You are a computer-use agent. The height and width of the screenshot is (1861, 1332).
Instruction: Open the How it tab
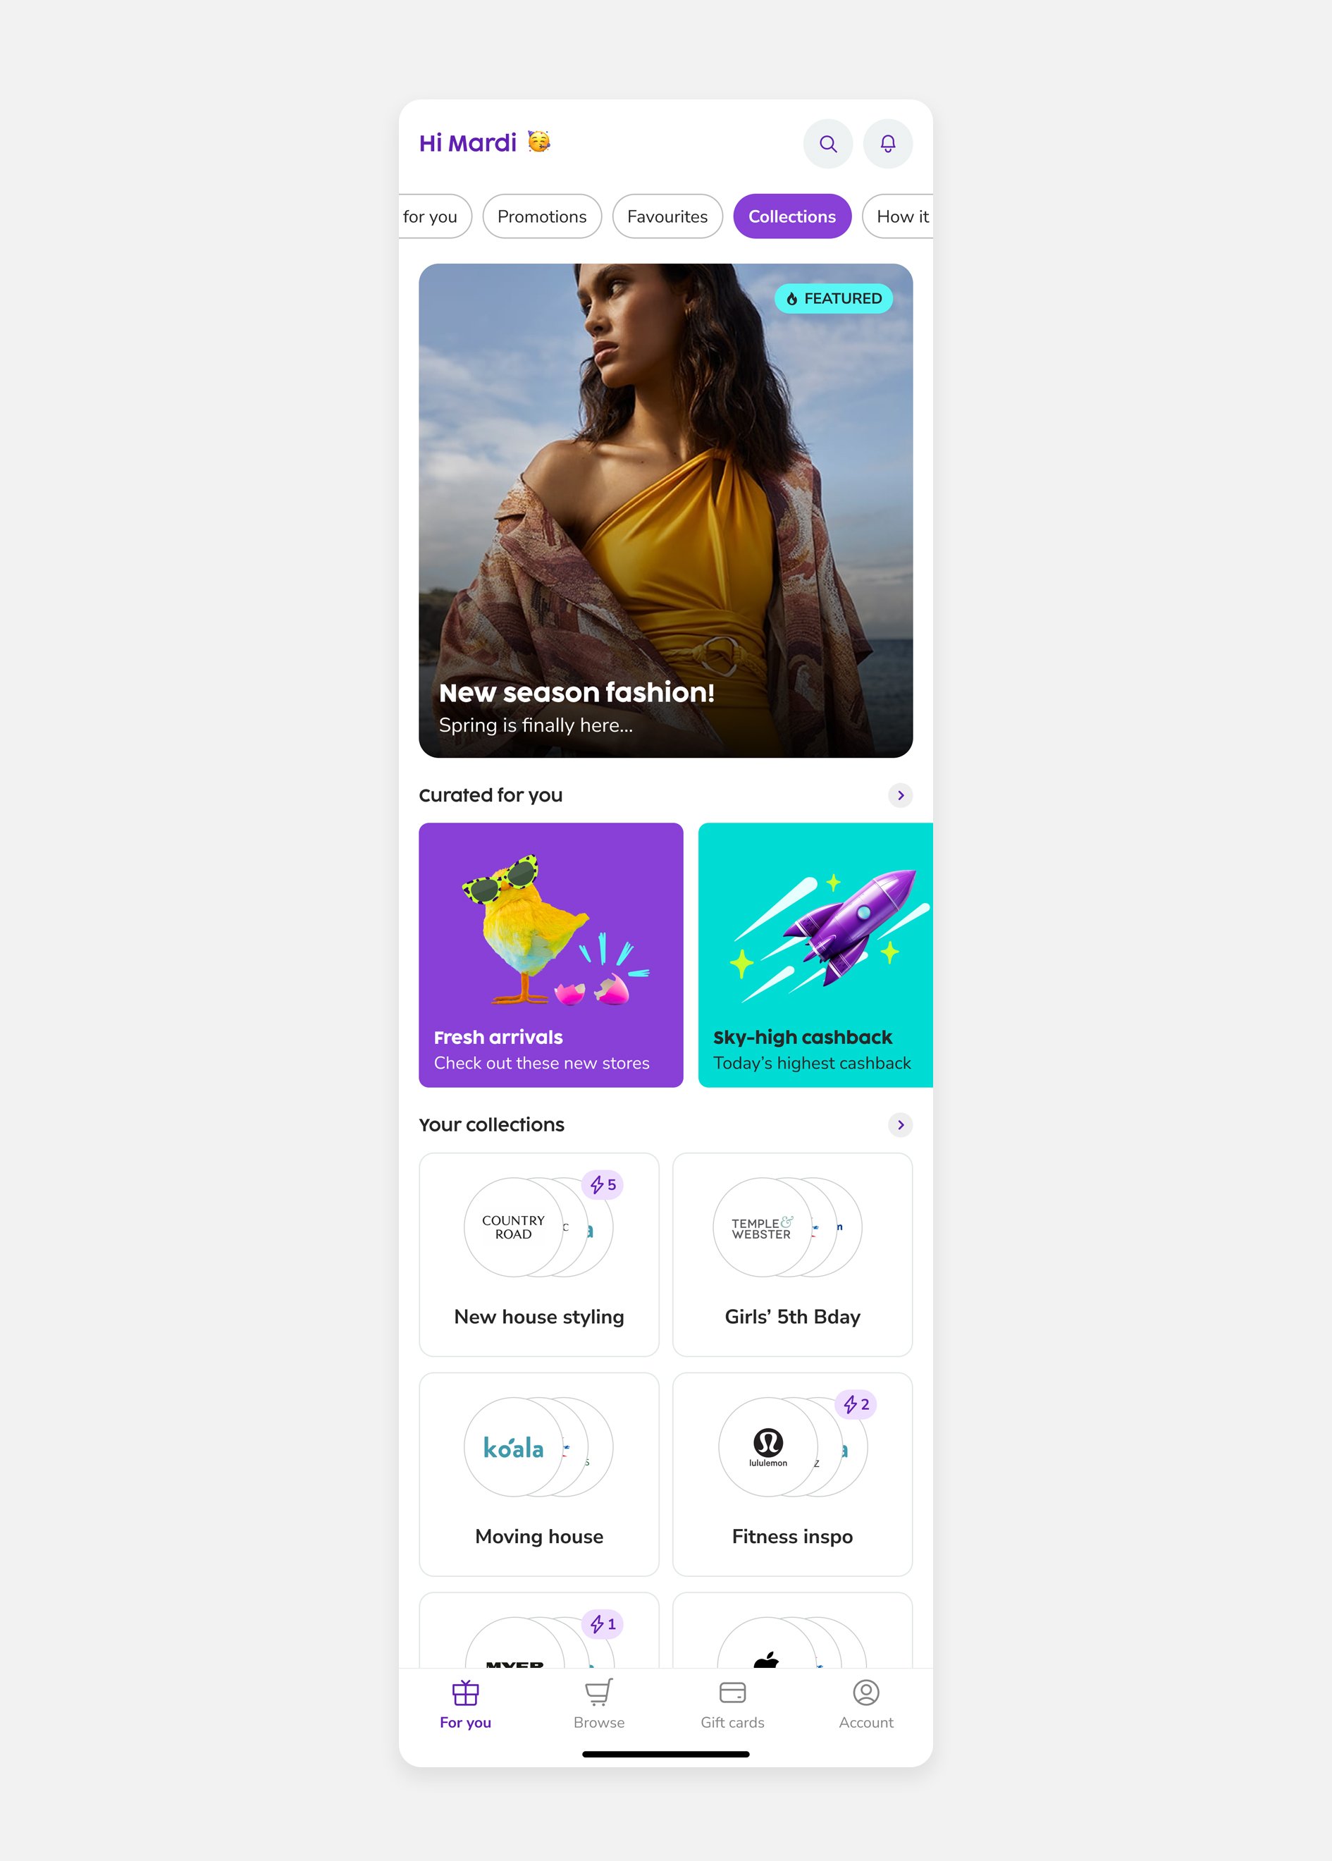(898, 216)
